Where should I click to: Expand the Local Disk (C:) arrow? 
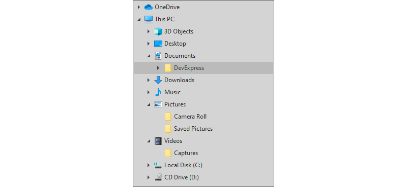[x=149, y=165]
